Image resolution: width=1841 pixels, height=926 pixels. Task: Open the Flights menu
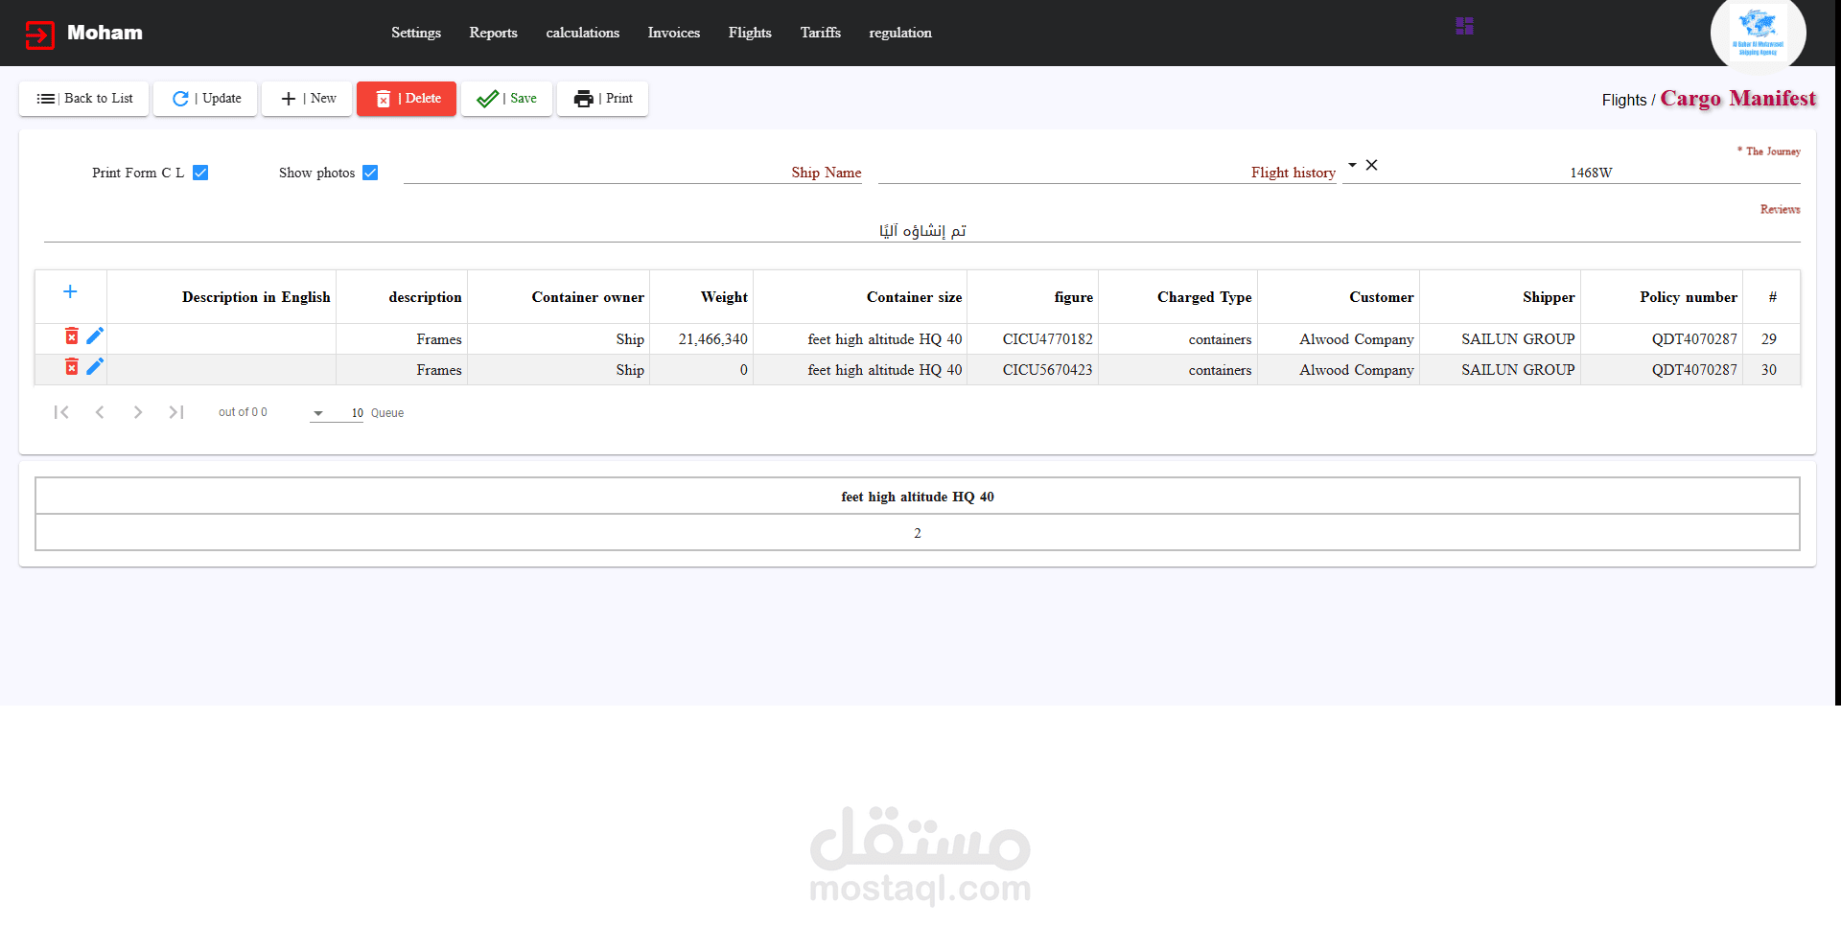click(750, 33)
